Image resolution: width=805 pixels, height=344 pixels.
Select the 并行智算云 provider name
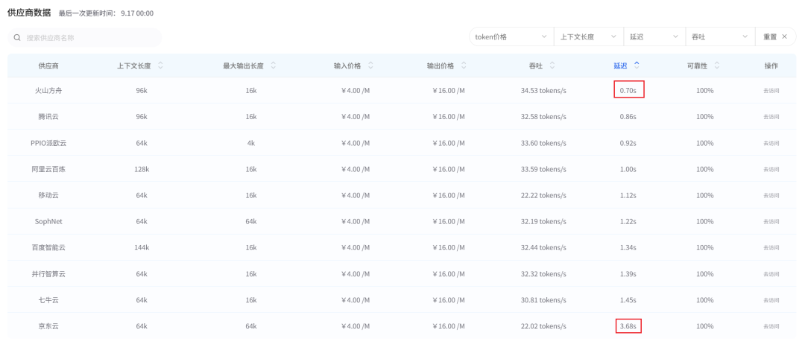click(48, 274)
